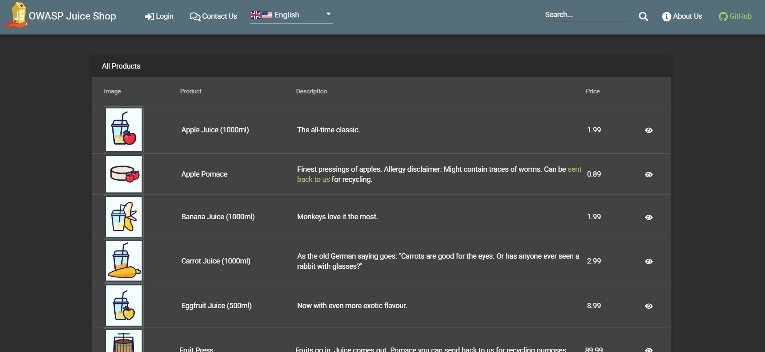Go to the Login page
Image resolution: width=765 pixels, height=352 pixels.
coord(159,16)
